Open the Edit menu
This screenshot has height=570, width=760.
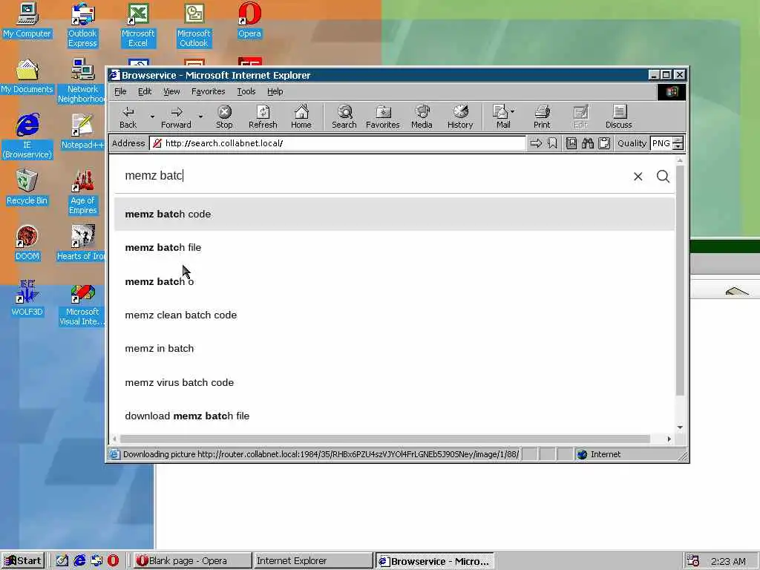coord(145,91)
